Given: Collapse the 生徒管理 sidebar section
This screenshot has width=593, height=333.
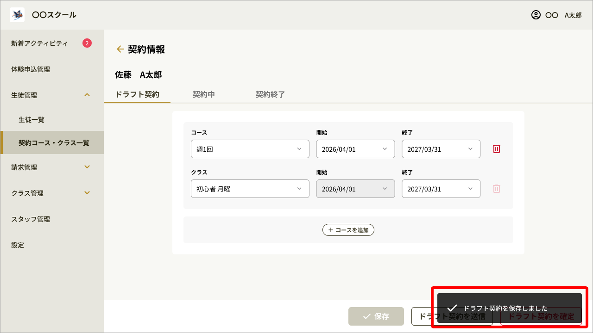Looking at the screenshot, I should click(87, 94).
